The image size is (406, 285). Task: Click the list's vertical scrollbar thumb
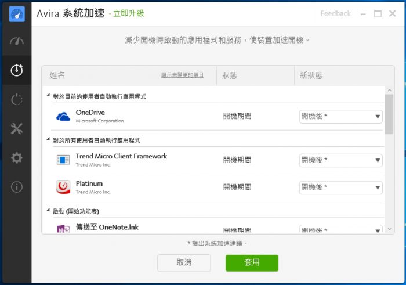click(389, 114)
